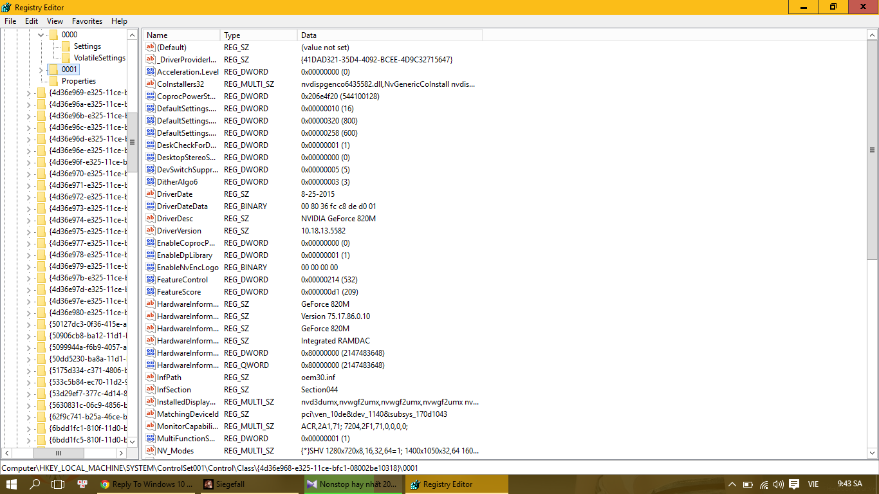The height and width of the screenshot is (494, 879).
Task: Switch to Nonstop hay nhất taskbar window
Action: pyautogui.click(x=354, y=484)
